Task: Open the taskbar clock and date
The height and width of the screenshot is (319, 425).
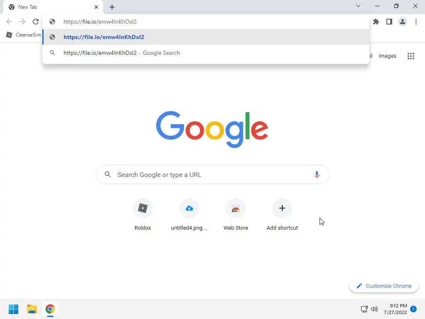Action: pos(396,309)
